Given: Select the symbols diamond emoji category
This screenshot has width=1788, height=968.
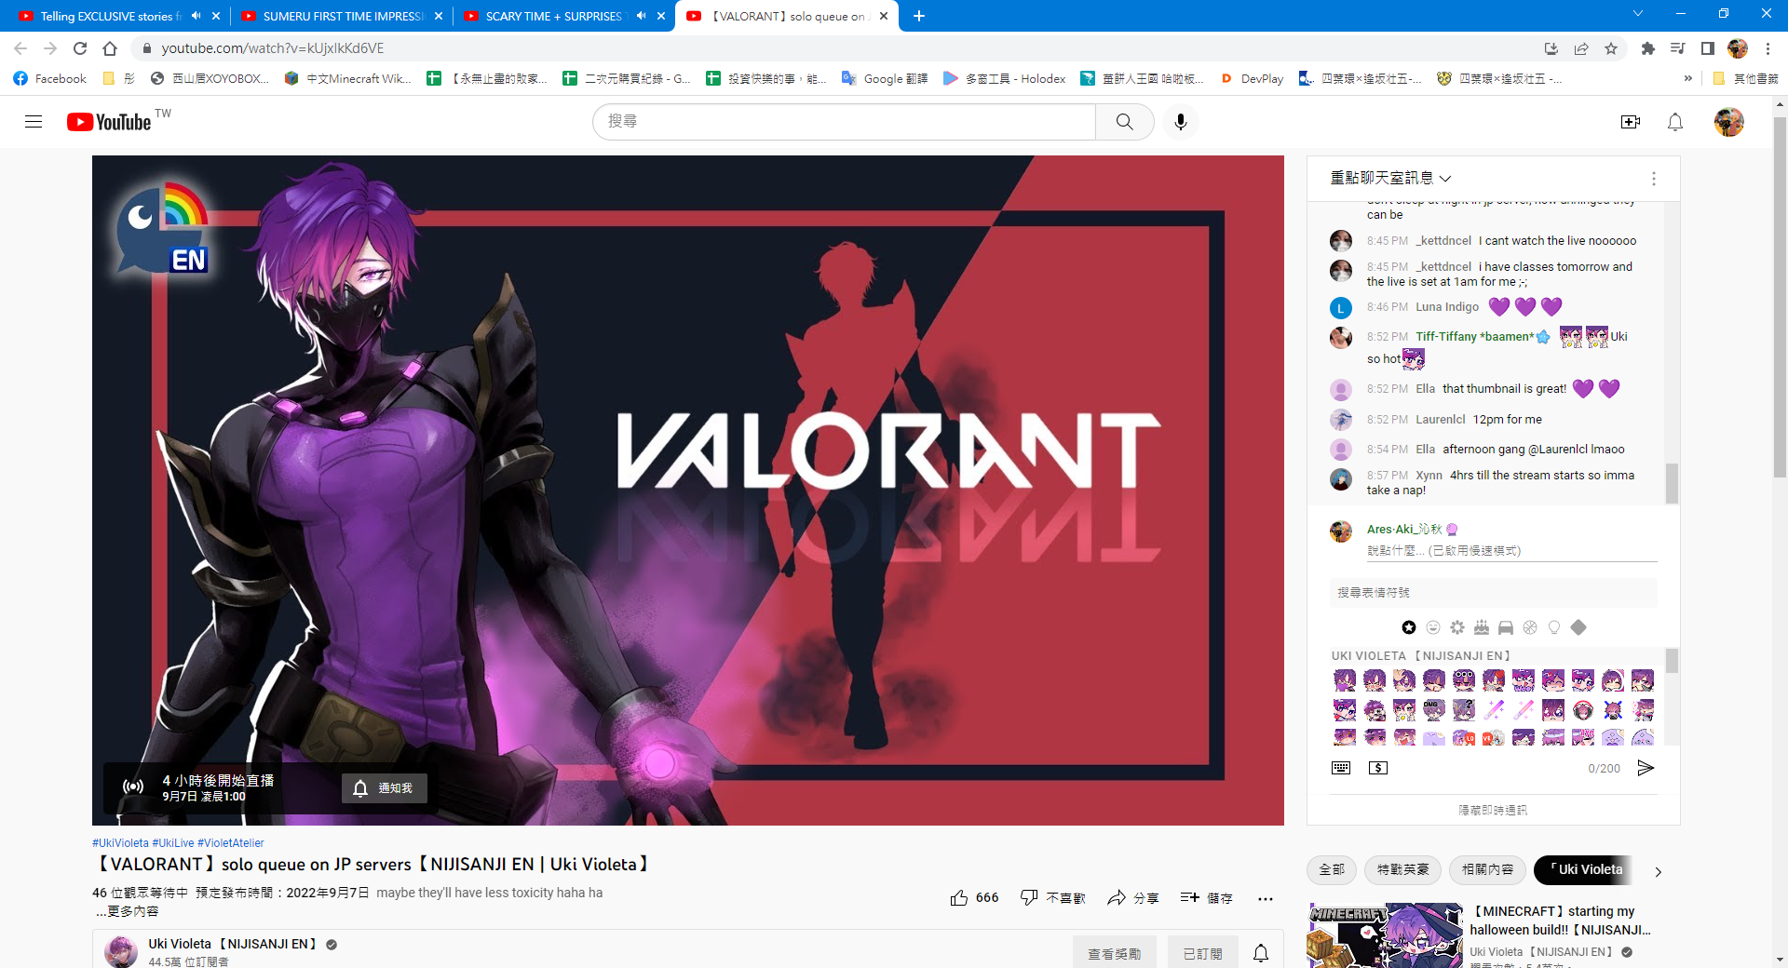Looking at the screenshot, I should pyautogui.click(x=1578, y=627).
